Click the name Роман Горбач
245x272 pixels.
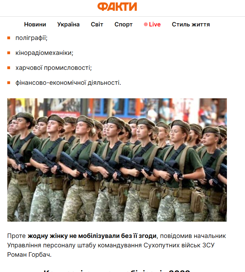click(29, 255)
